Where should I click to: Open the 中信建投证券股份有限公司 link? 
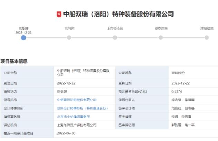tap(77, 100)
